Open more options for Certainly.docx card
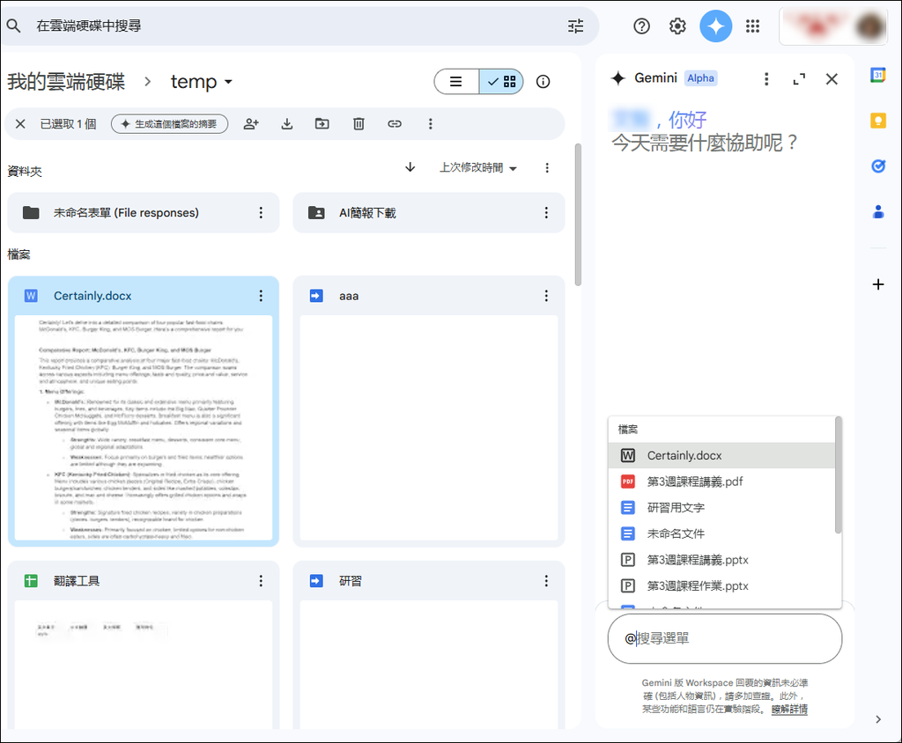The width and height of the screenshot is (902, 743). click(261, 296)
